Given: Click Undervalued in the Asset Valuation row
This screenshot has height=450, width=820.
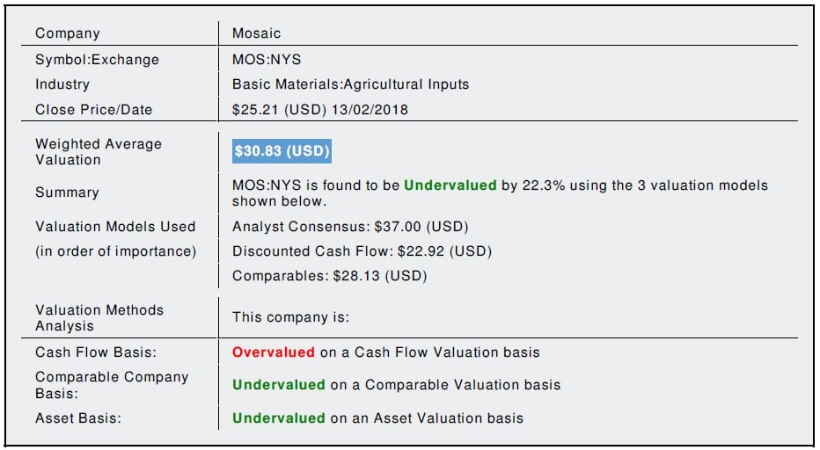Looking at the screenshot, I should click(x=278, y=418).
